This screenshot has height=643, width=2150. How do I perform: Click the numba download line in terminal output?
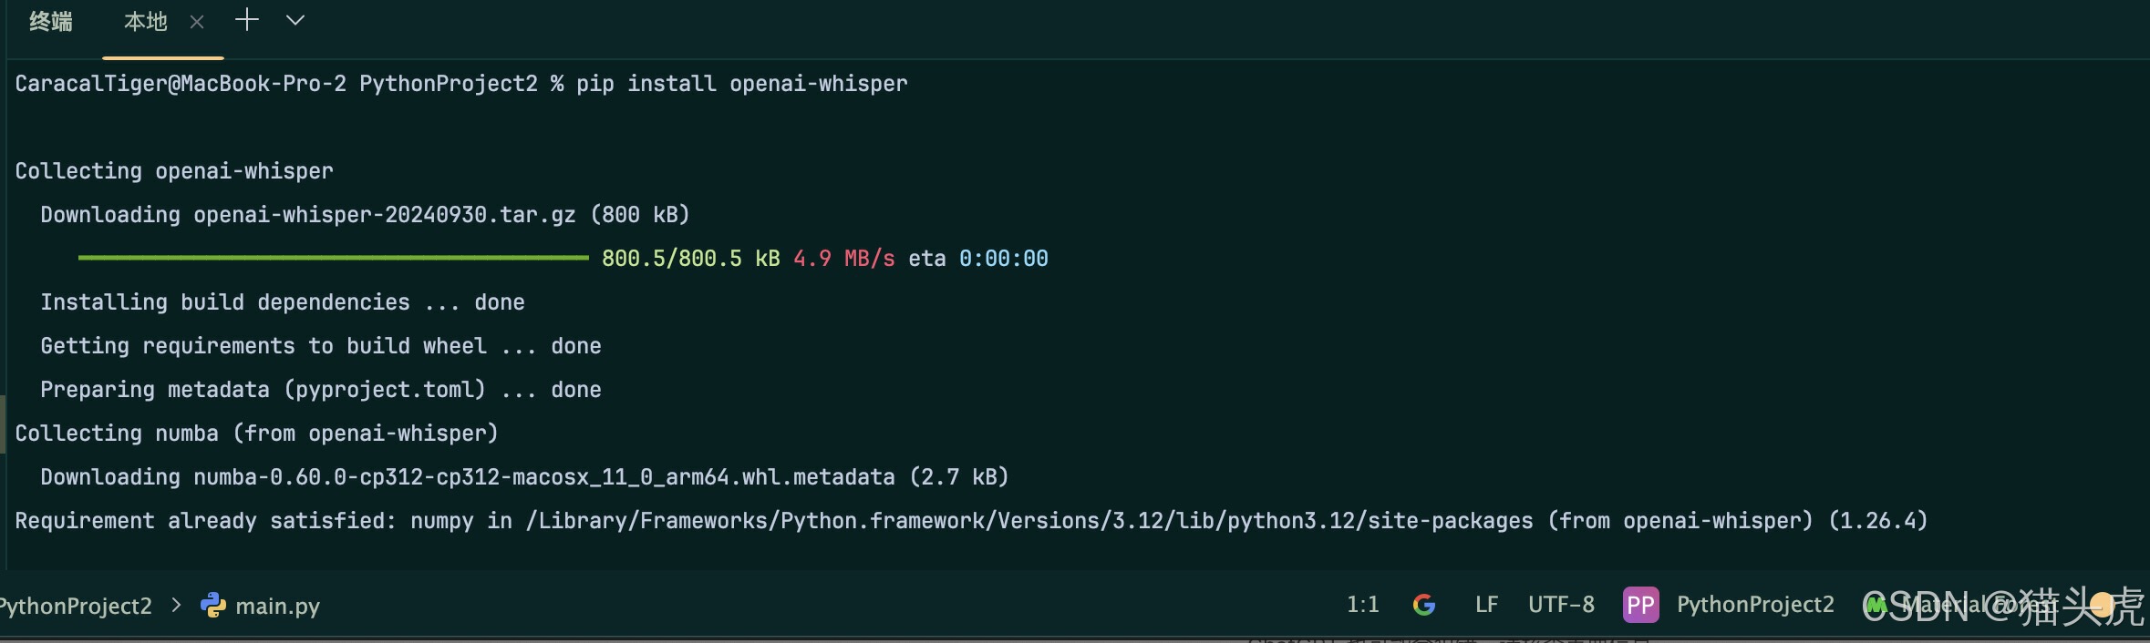click(523, 476)
